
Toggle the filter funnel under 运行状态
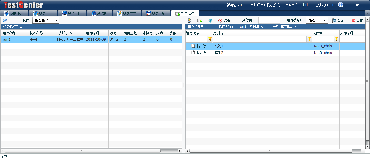click(210, 39)
